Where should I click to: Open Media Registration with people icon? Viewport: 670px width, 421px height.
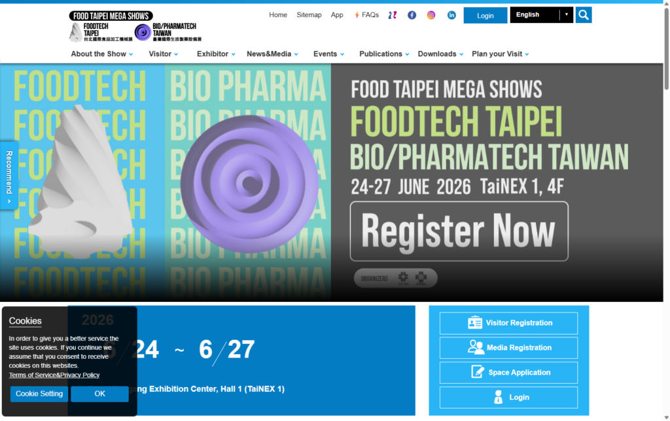click(508, 347)
